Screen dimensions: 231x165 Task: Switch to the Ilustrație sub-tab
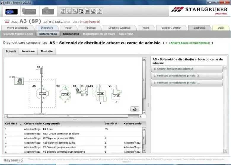pyautogui.click(x=47, y=51)
